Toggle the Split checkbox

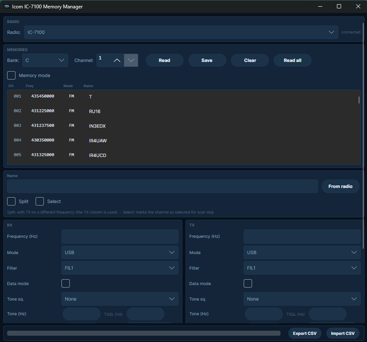tap(11, 201)
